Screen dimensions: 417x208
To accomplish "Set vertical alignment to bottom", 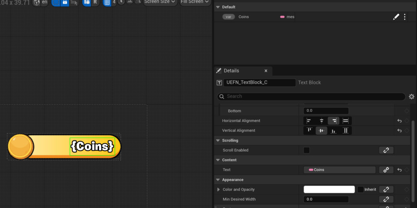I will (x=334, y=131).
